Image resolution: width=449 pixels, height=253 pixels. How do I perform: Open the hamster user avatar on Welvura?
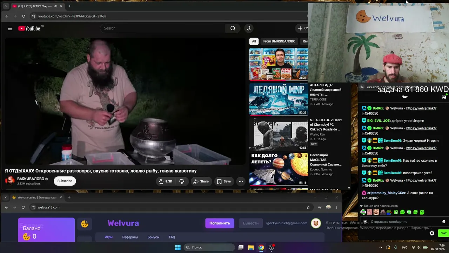316,223
